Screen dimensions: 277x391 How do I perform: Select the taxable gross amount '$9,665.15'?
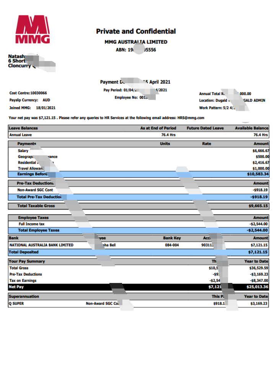click(258, 206)
